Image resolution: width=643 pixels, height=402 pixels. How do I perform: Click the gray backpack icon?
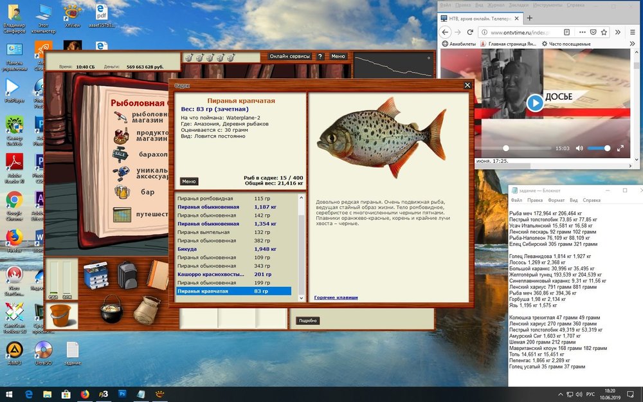(127, 275)
